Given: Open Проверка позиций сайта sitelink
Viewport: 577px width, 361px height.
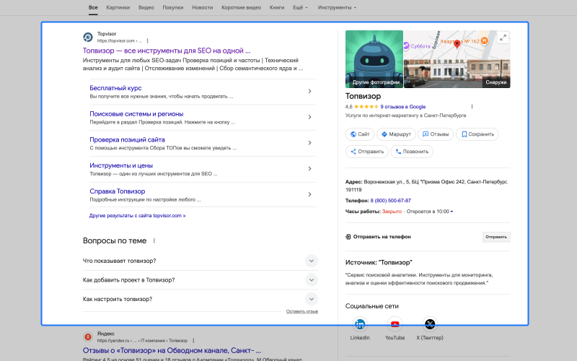Looking at the screenshot, I should [128, 139].
